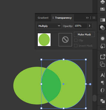Image resolution: width=106 pixels, height=110 pixels.
Task: Click the Opacity 100% input field
Action: point(81,26)
